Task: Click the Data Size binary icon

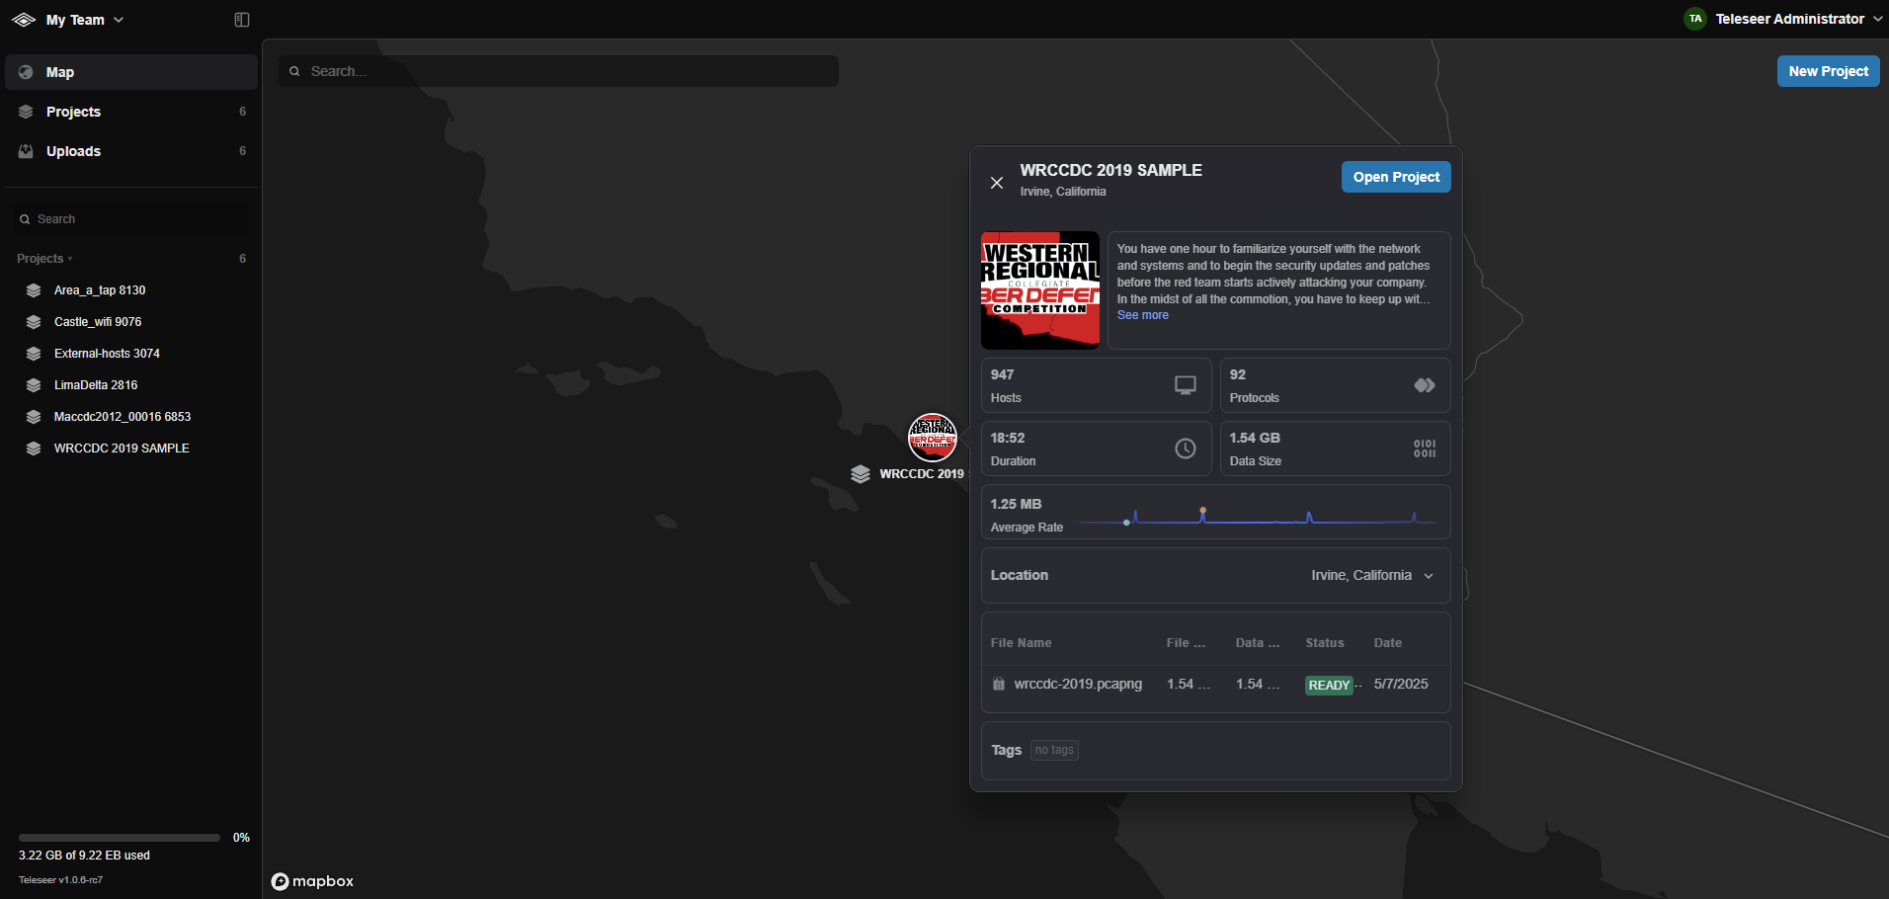Action: (x=1425, y=449)
